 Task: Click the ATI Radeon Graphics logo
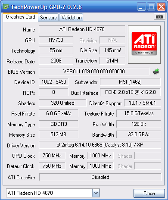click(x=144, y=44)
